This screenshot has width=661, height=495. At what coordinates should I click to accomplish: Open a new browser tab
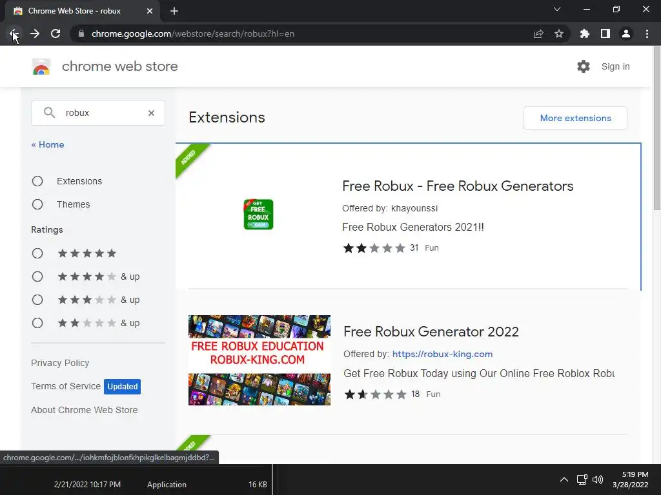(174, 11)
